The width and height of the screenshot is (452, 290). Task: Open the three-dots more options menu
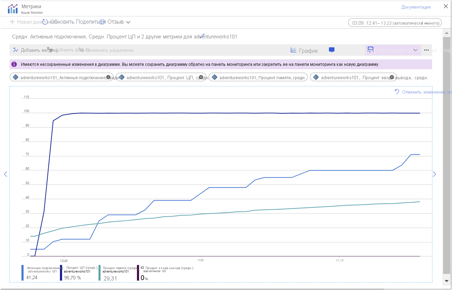[x=426, y=50]
